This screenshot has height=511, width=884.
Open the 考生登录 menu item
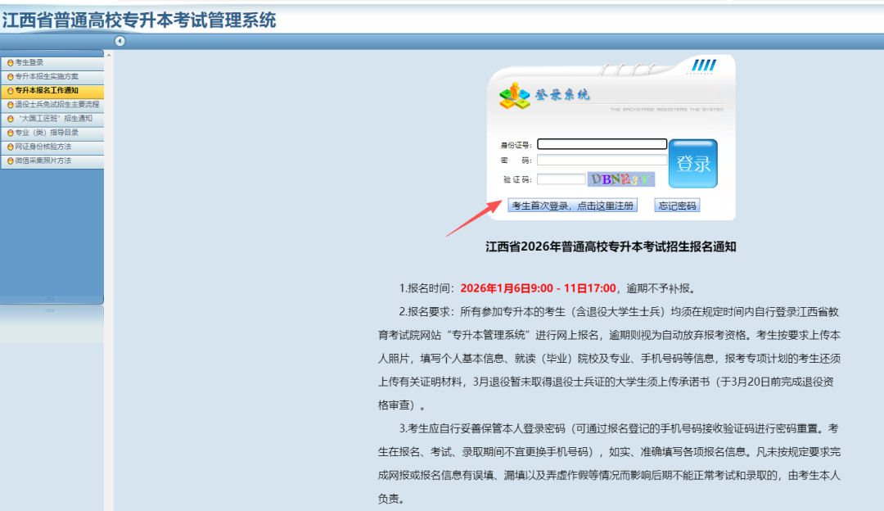pos(29,62)
